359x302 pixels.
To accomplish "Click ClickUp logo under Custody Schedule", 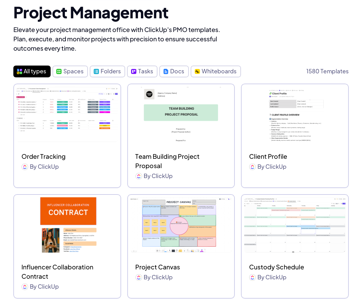I will pos(252,277).
